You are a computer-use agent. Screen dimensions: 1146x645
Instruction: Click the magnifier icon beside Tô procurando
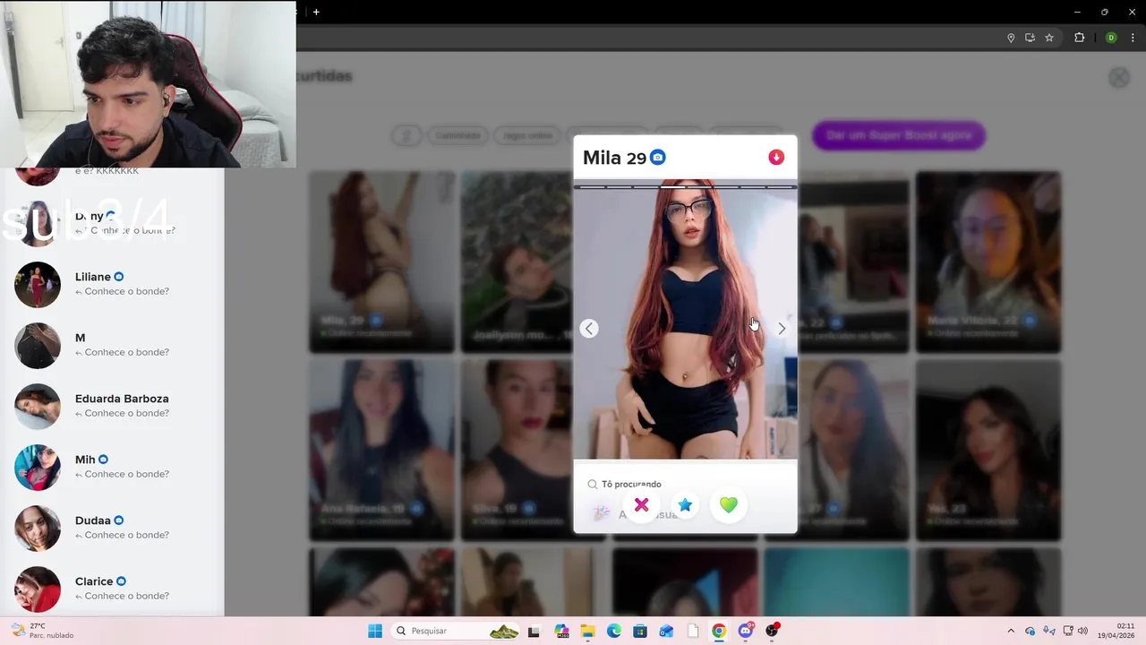pos(592,484)
